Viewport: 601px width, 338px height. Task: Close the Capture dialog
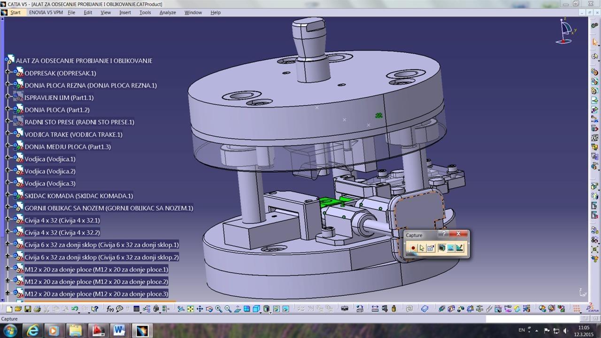(x=458, y=234)
